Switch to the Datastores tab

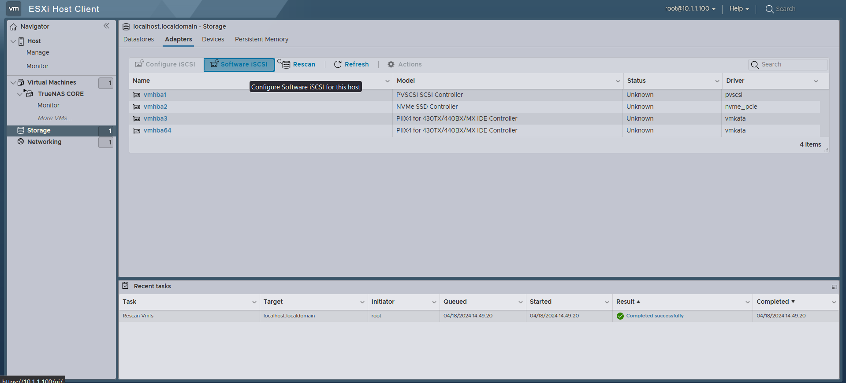[138, 39]
